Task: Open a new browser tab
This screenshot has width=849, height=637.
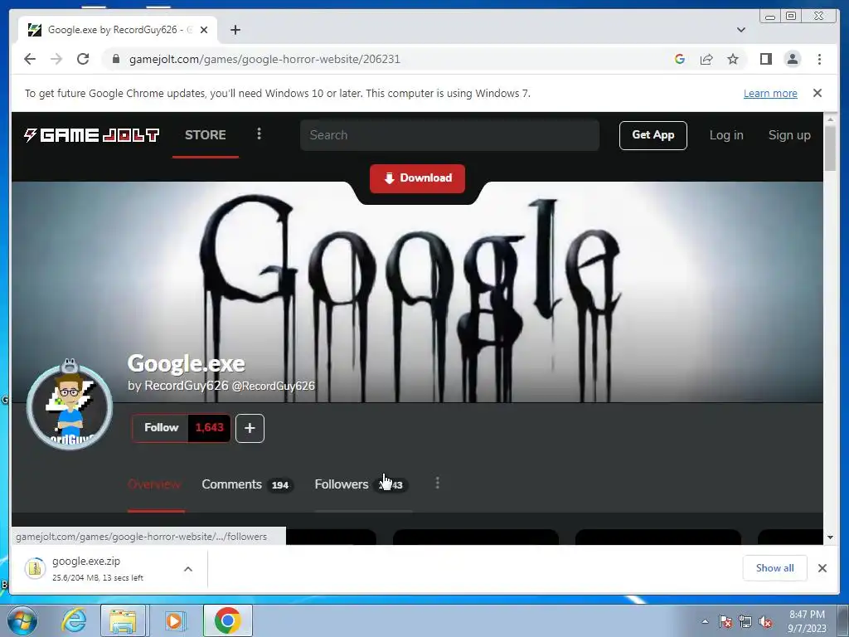Action: click(x=235, y=30)
